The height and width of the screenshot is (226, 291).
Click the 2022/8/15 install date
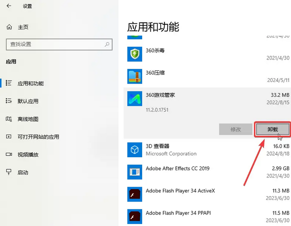coord(278,103)
